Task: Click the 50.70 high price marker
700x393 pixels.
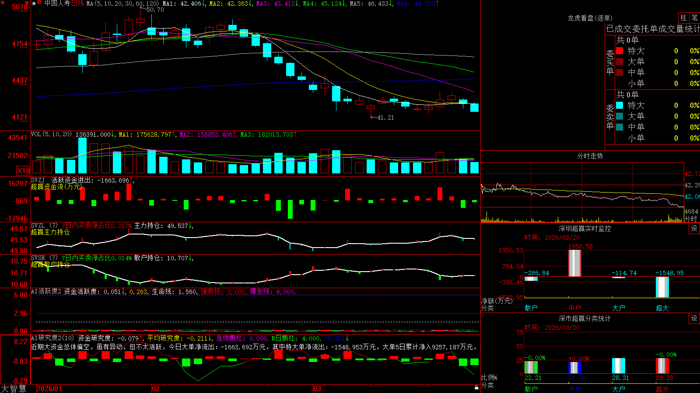Action: point(155,10)
